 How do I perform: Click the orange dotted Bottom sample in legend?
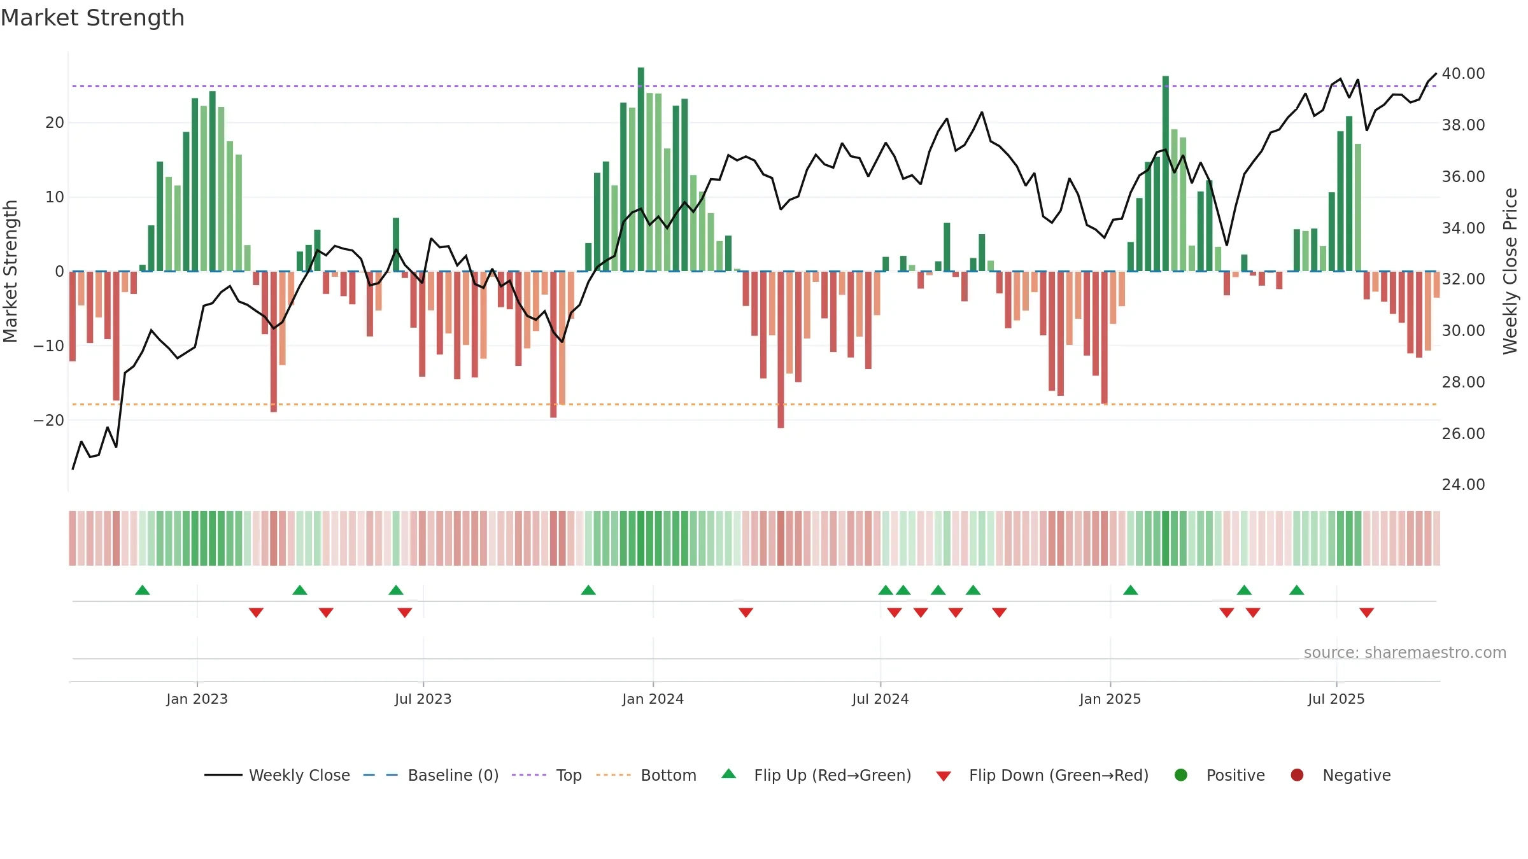614,775
